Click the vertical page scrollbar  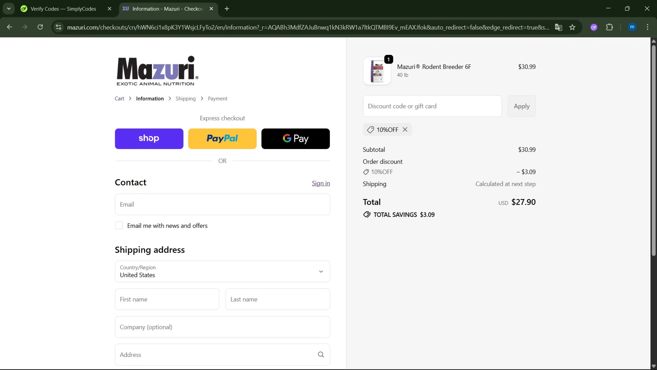(x=653, y=151)
